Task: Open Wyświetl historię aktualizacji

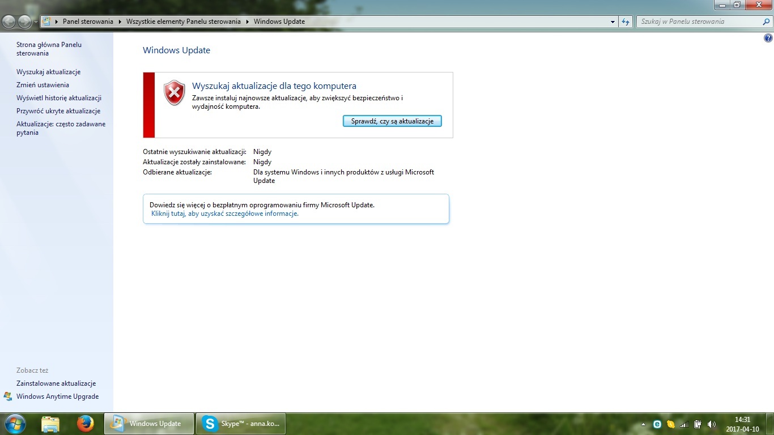Action: point(59,98)
